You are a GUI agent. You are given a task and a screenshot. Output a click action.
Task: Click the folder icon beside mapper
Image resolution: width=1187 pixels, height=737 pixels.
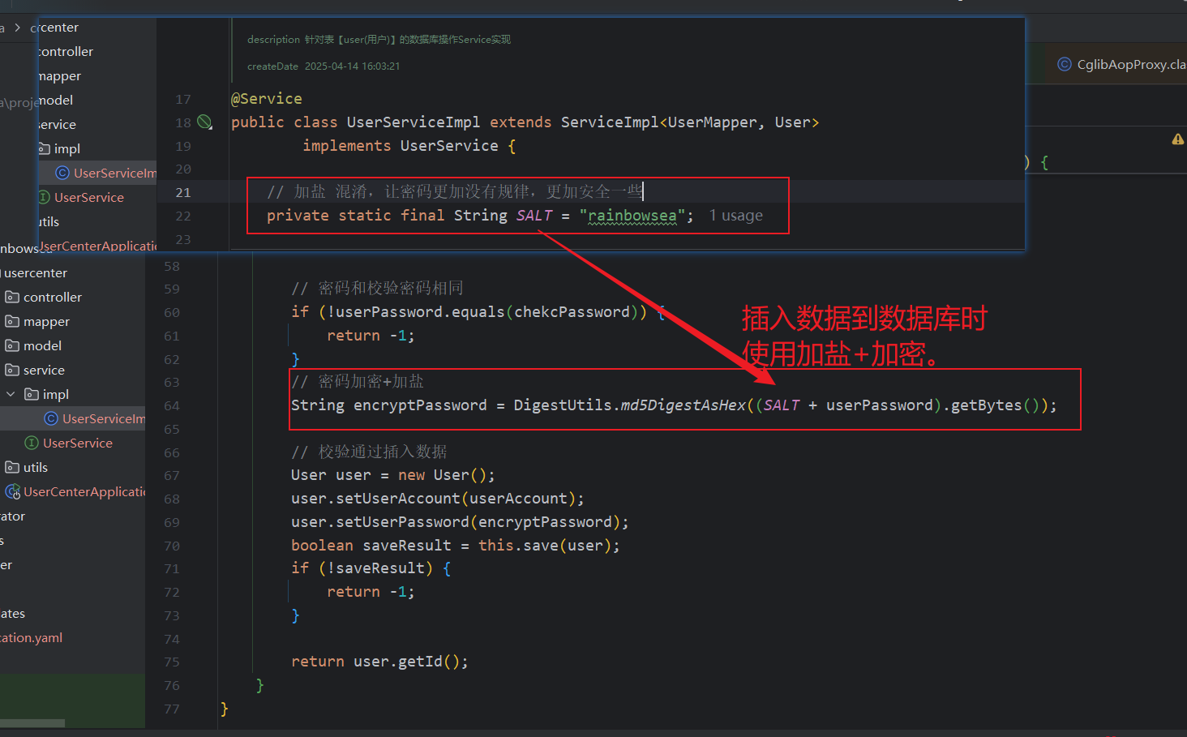[12, 322]
